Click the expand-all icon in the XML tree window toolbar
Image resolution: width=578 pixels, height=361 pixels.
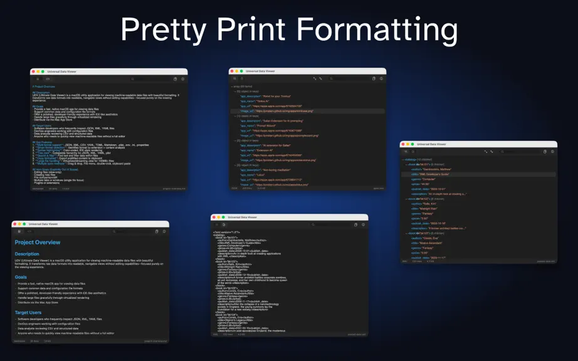click(486, 152)
